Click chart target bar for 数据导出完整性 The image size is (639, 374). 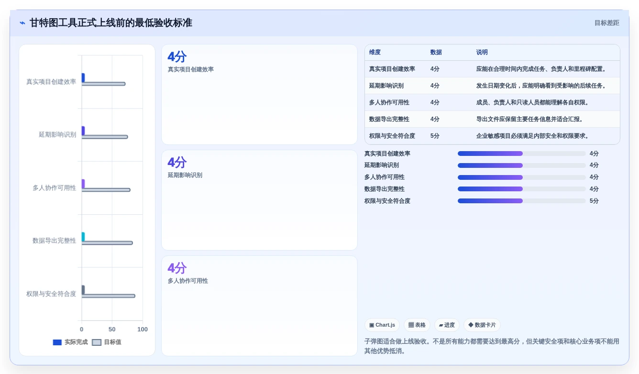[x=107, y=243]
